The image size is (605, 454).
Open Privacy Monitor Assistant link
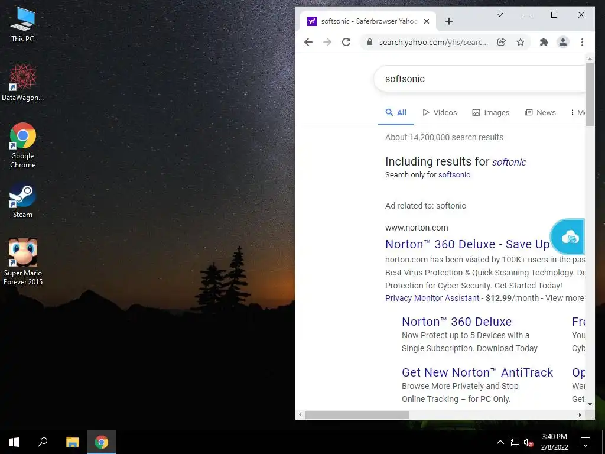(x=432, y=298)
